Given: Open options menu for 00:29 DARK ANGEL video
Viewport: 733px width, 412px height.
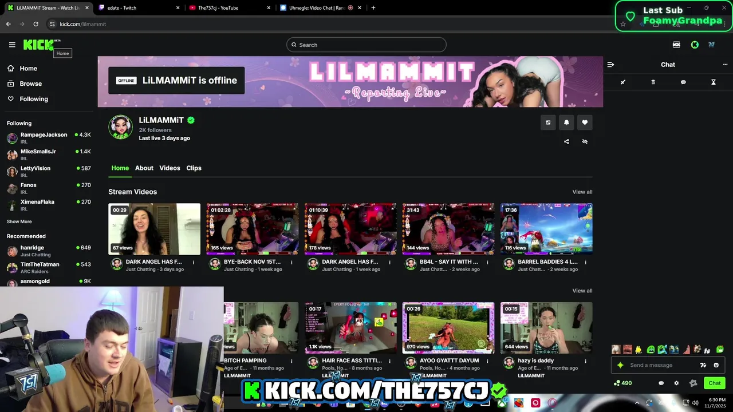Looking at the screenshot, I should tap(194, 262).
